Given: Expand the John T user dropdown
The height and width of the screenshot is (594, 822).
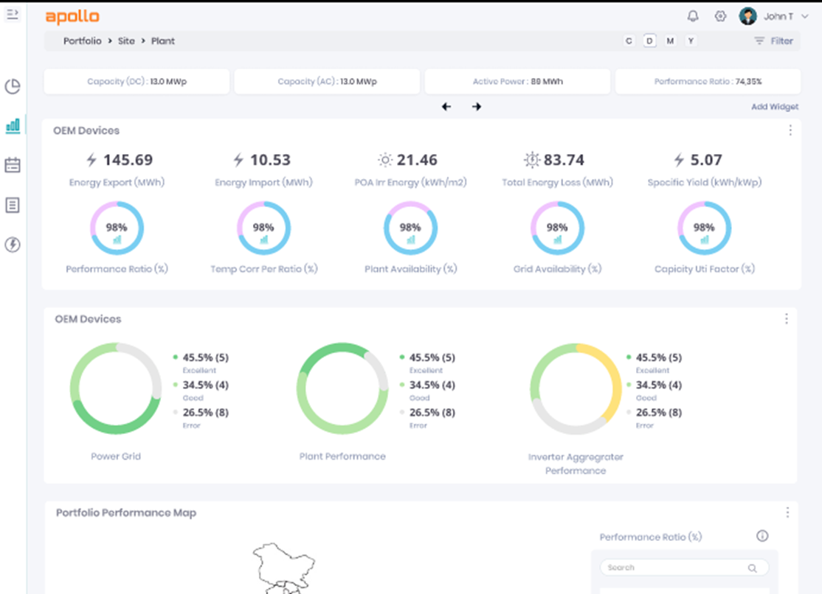Looking at the screenshot, I should pyautogui.click(x=804, y=16).
